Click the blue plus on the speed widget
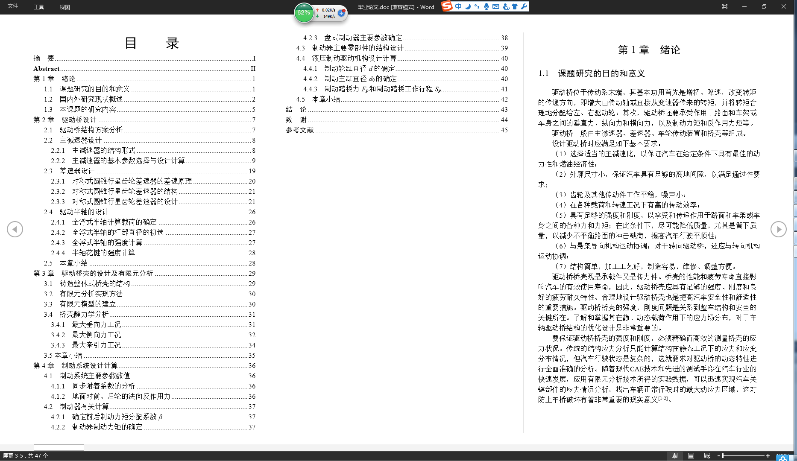Viewport: 797px width, 461px height. [x=341, y=13]
